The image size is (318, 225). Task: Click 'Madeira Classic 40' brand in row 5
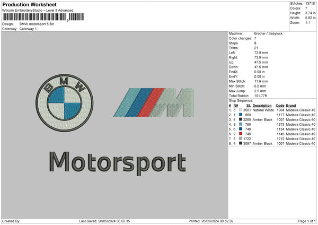point(301,129)
